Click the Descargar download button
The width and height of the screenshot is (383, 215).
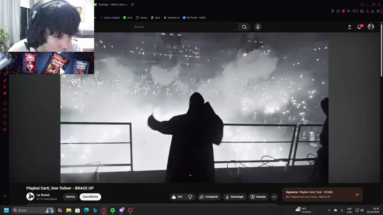[x=235, y=197]
